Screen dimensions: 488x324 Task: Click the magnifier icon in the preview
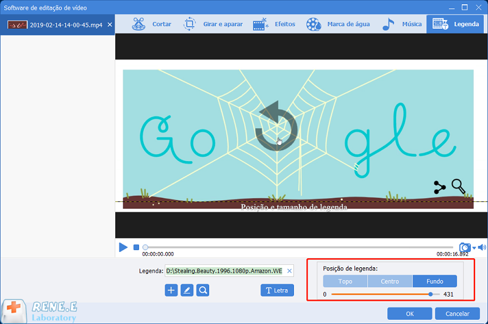[x=459, y=187]
